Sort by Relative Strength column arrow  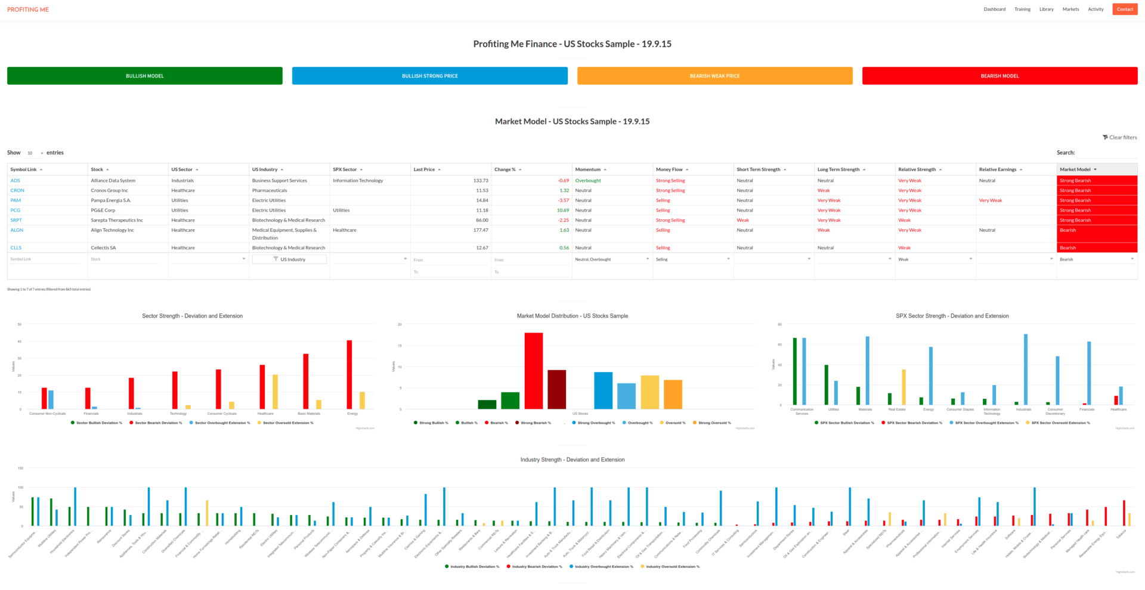(940, 170)
